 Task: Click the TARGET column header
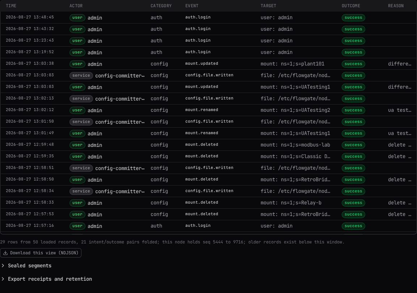pyautogui.click(x=268, y=6)
